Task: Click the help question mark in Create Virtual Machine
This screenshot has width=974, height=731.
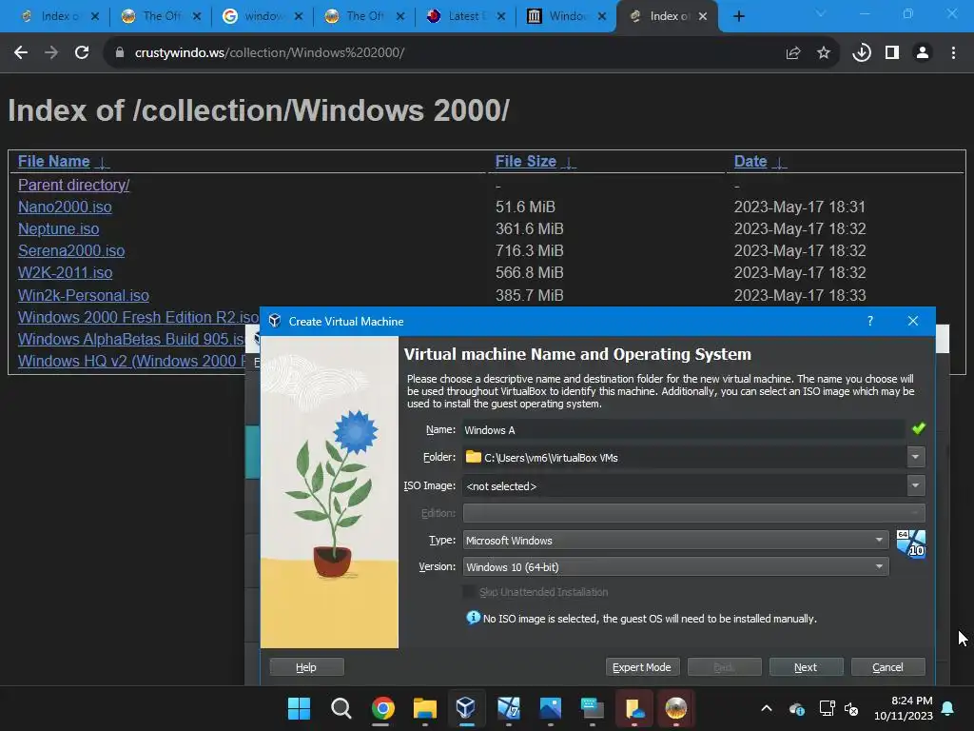Action: tap(870, 321)
